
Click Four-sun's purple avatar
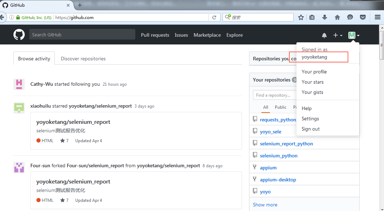19,168
